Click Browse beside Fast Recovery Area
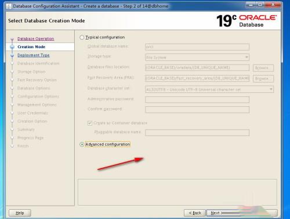Viewport: 290px width, 219px height. click(263, 78)
